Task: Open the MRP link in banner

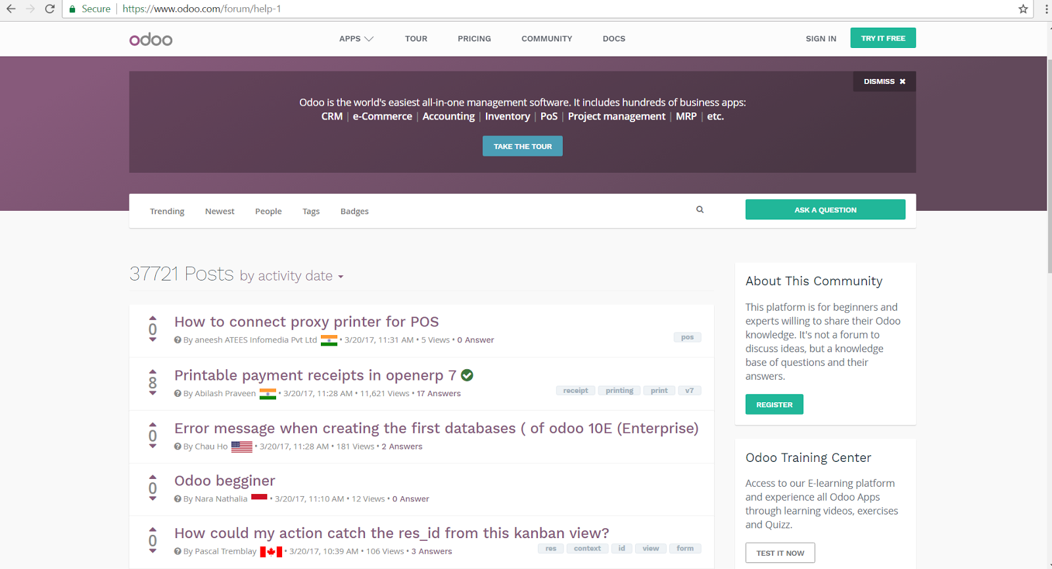Action: point(686,116)
